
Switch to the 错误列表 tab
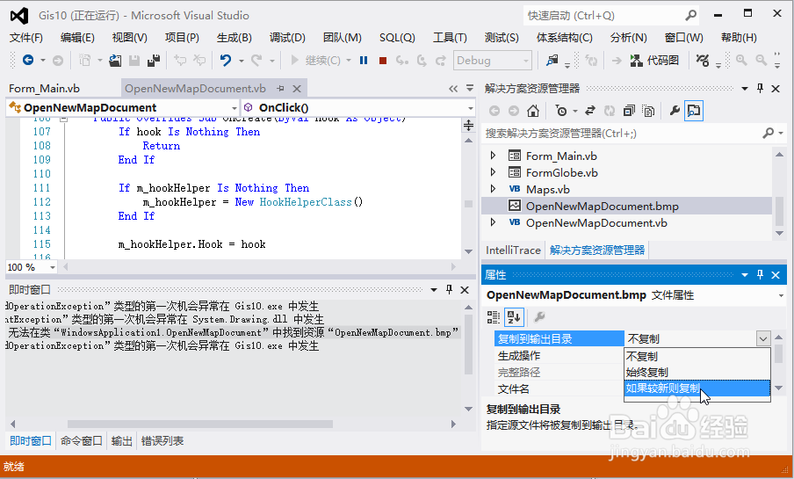[x=162, y=441]
